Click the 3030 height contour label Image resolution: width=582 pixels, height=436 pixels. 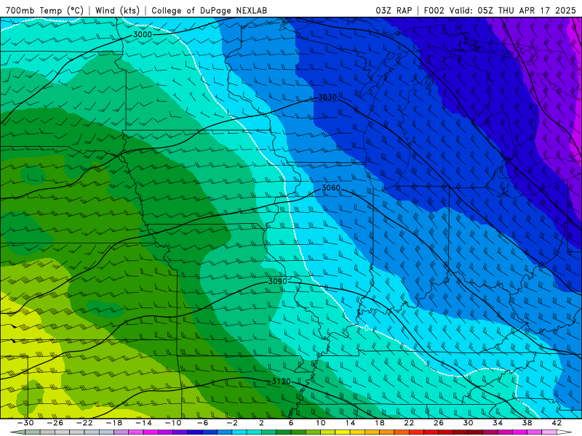pos(327,97)
